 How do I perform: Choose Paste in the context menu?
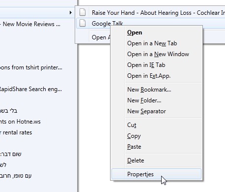(x=156, y=147)
